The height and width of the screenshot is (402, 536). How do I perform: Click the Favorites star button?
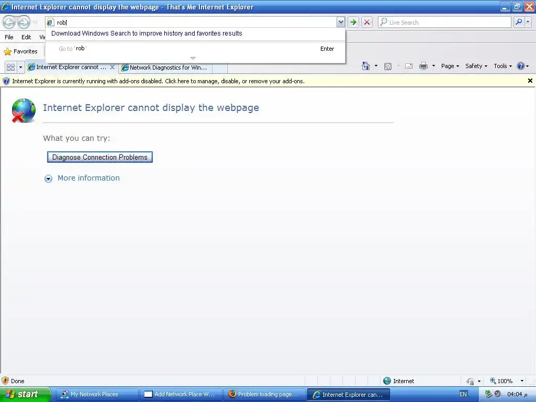tap(21, 51)
